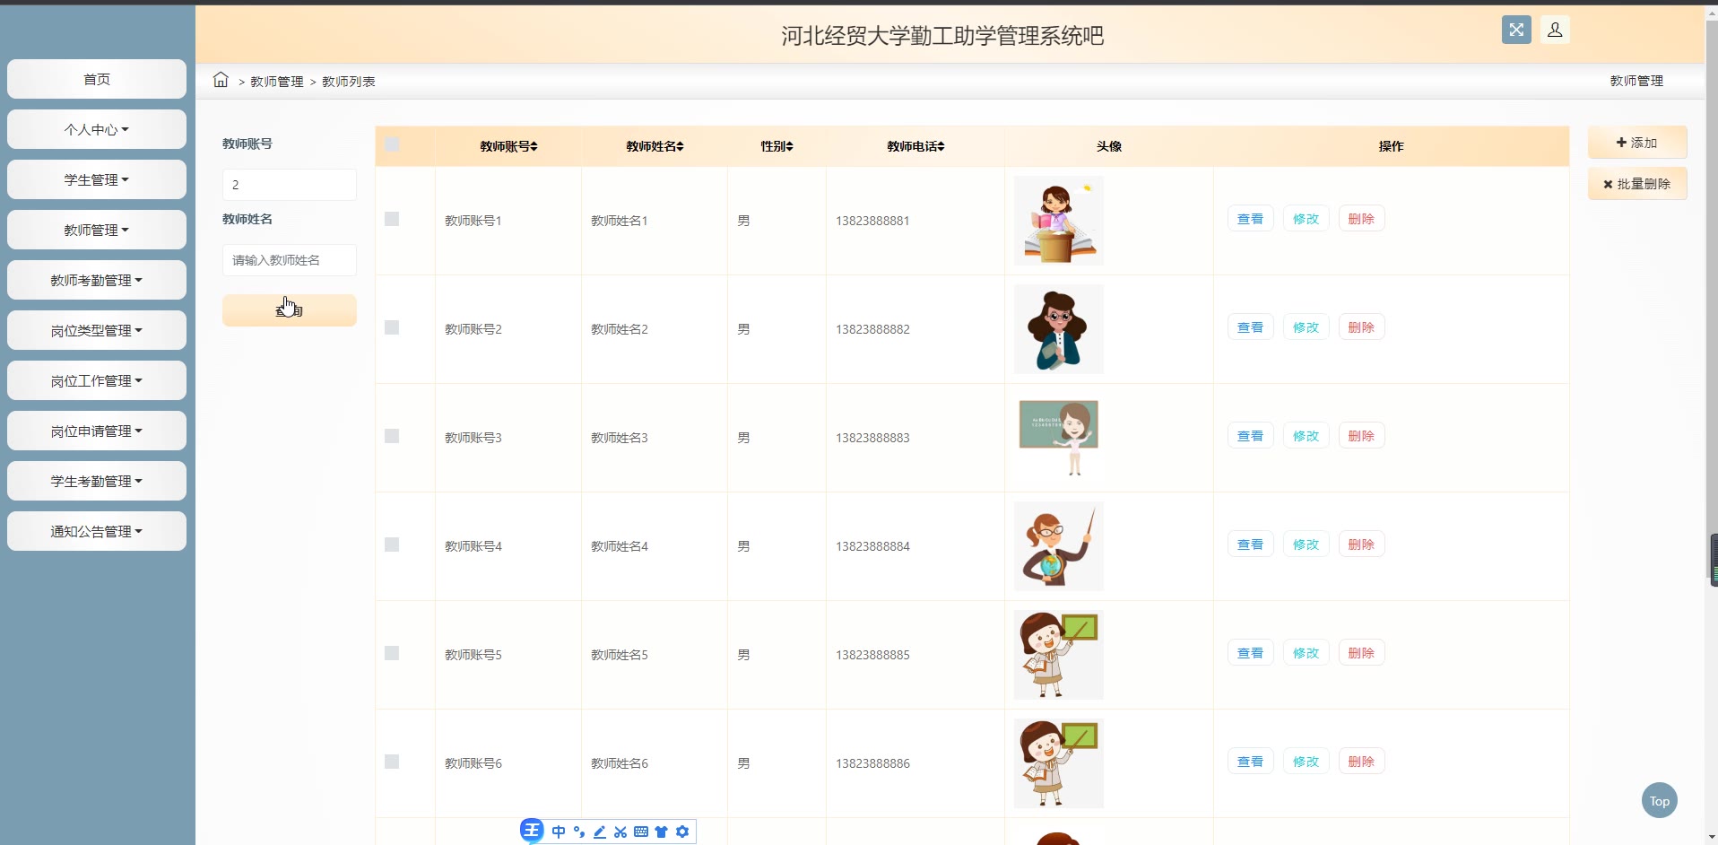Open the soft keyboard icon in IME bar
Image resolution: width=1718 pixels, height=845 pixels.
[x=641, y=832]
